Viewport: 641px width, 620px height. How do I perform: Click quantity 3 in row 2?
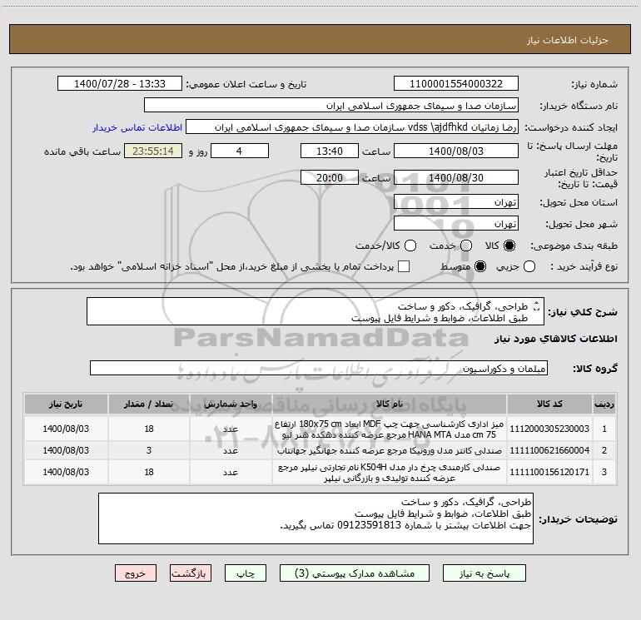(x=148, y=450)
